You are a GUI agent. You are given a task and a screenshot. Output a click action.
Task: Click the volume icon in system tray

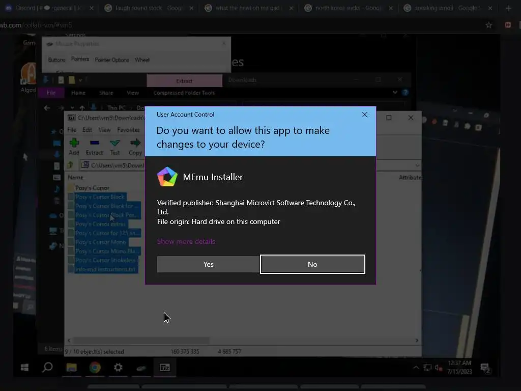point(438,368)
